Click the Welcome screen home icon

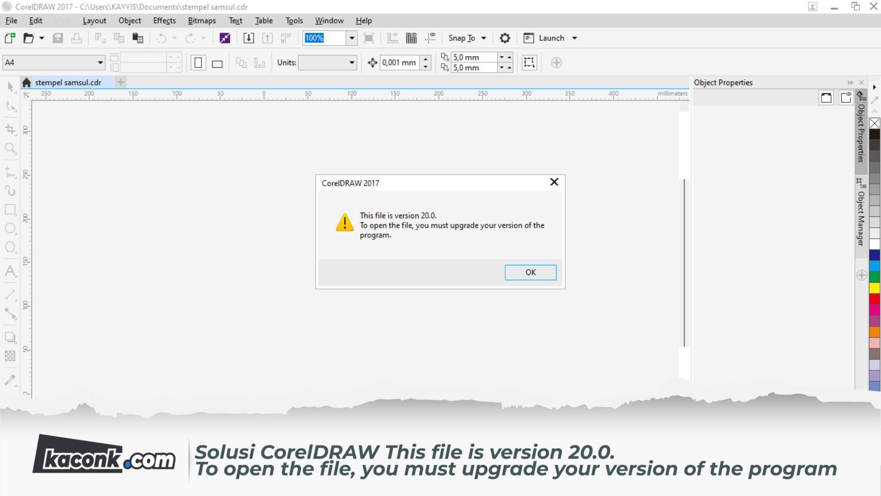[26, 83]
